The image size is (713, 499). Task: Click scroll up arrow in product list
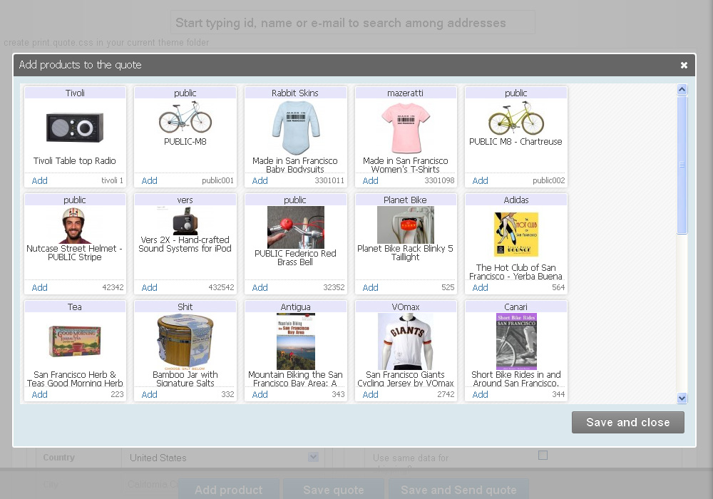[x=682, y=90]
